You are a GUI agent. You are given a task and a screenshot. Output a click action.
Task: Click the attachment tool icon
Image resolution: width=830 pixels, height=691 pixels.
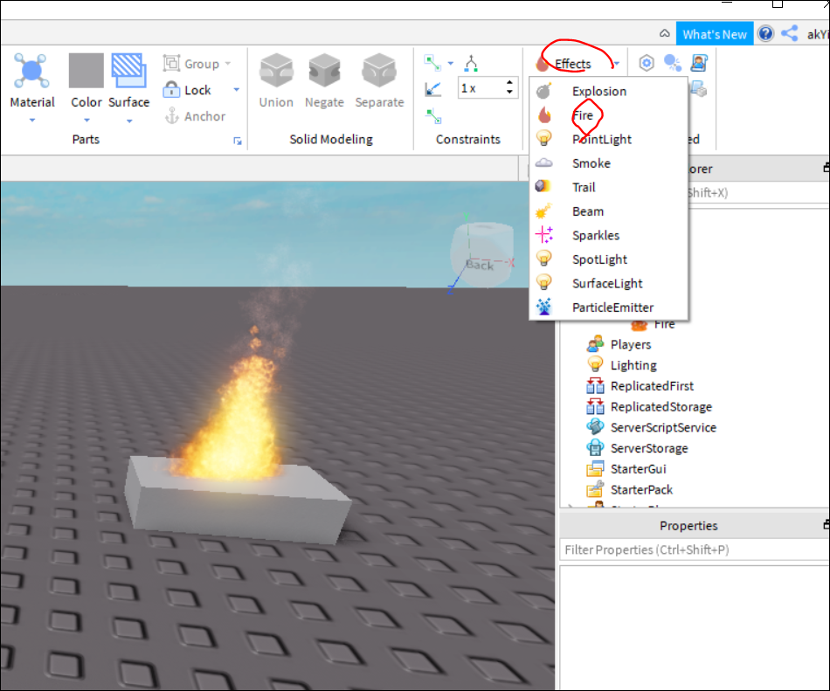click(x=471, y=63)
